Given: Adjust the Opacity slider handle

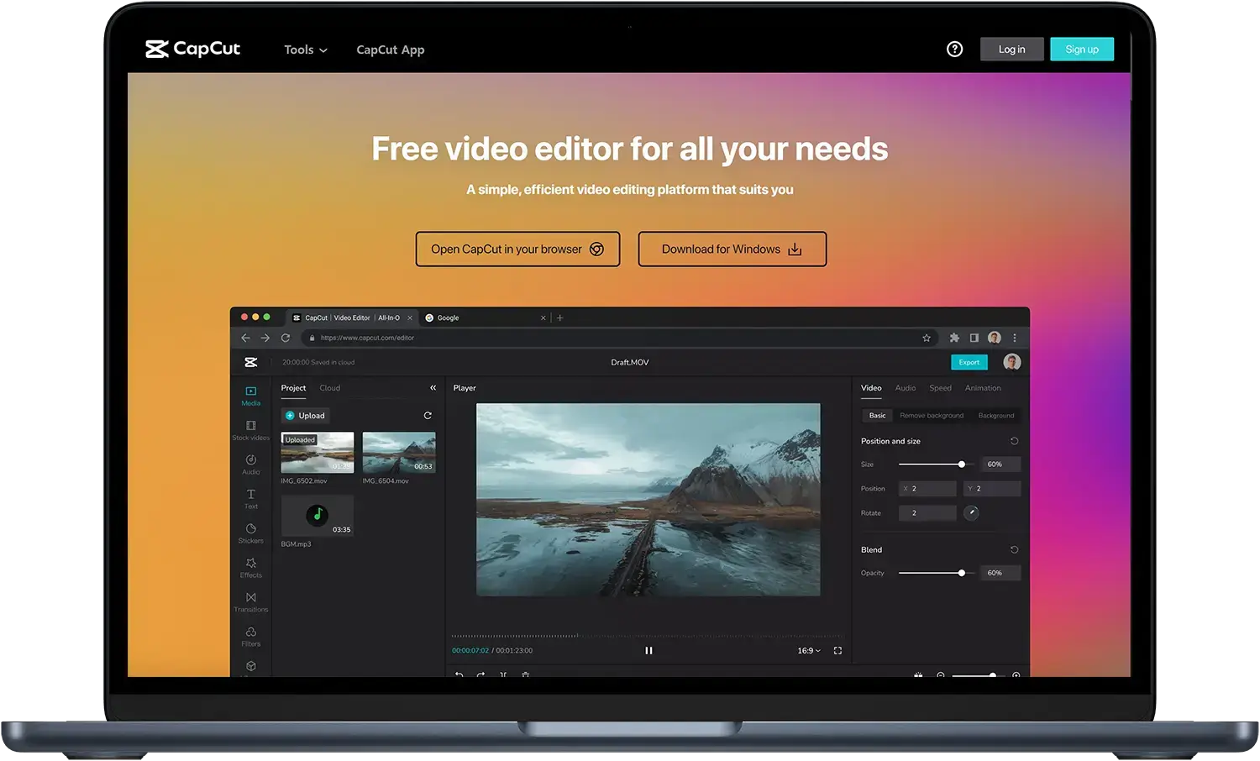Looking at the screenshot, I should [x=962, y=573].
